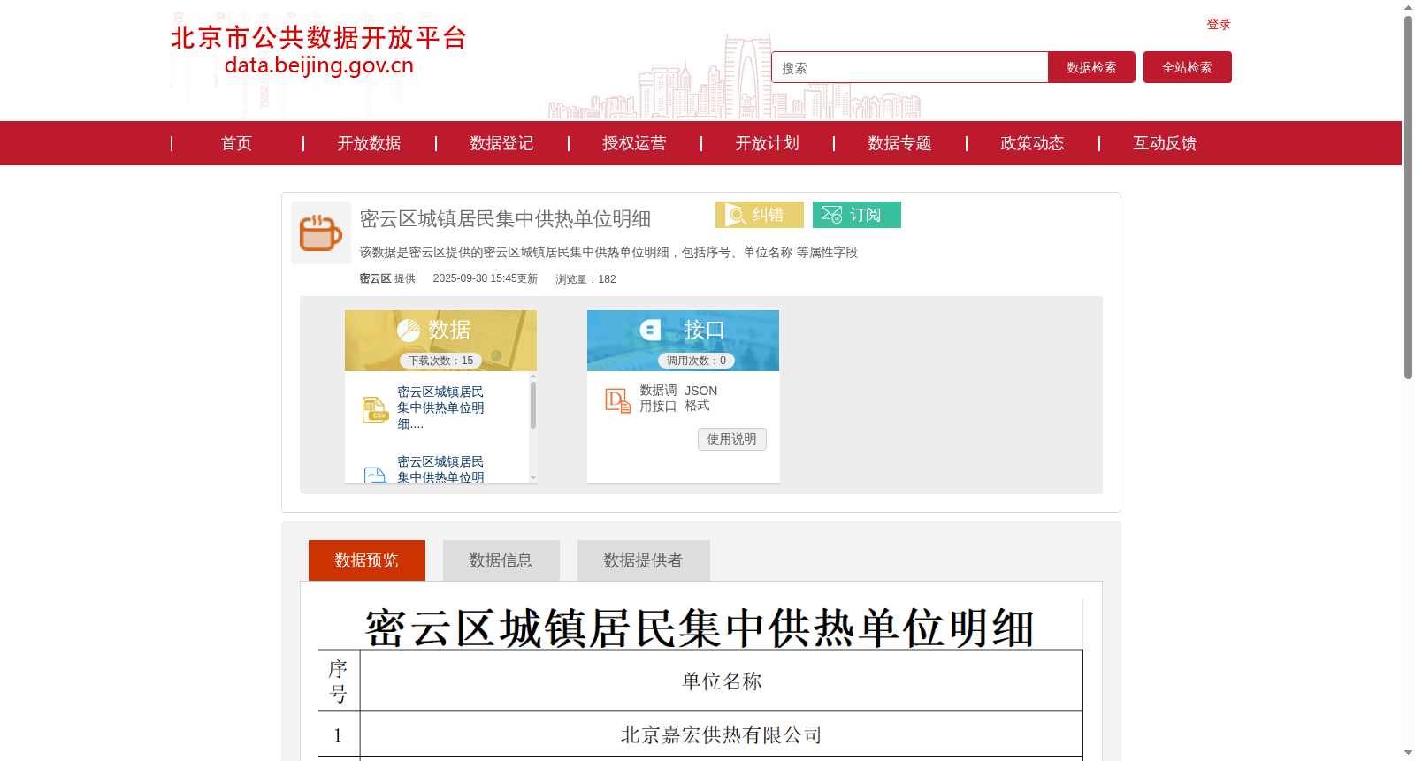This screenshot has height=761, width=1415.
Task: Click the 数据调用接口 label
Action: tap(658, 399)
